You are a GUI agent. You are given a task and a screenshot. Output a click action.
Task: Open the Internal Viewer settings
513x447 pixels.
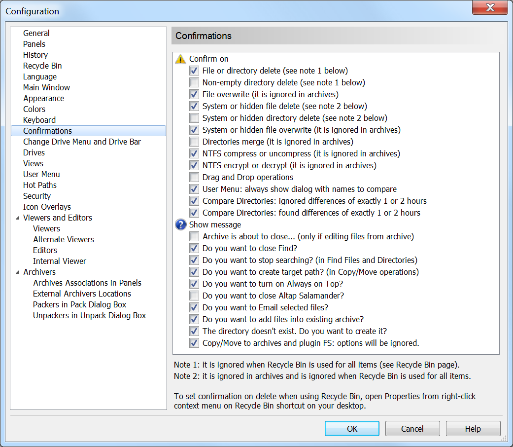[x=60, y=261]
